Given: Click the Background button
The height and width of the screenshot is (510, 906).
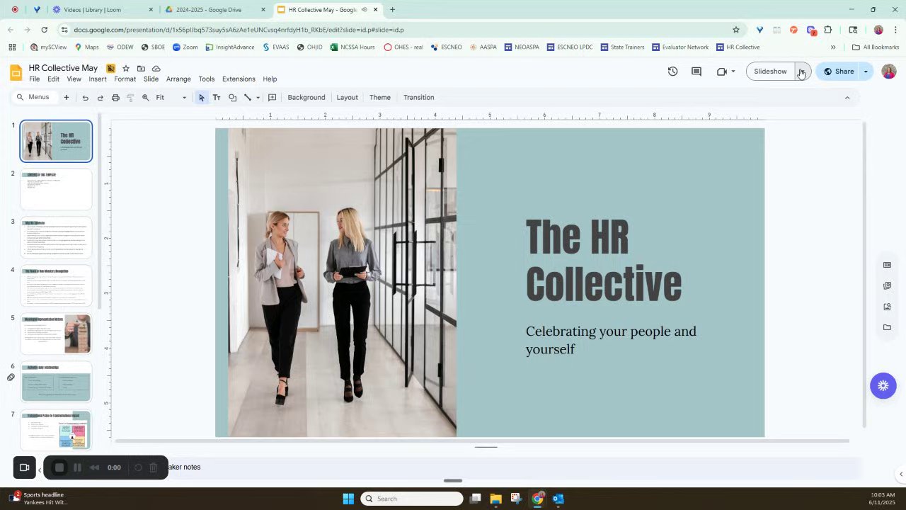Looking at the screenshot, I should [306, 98].
